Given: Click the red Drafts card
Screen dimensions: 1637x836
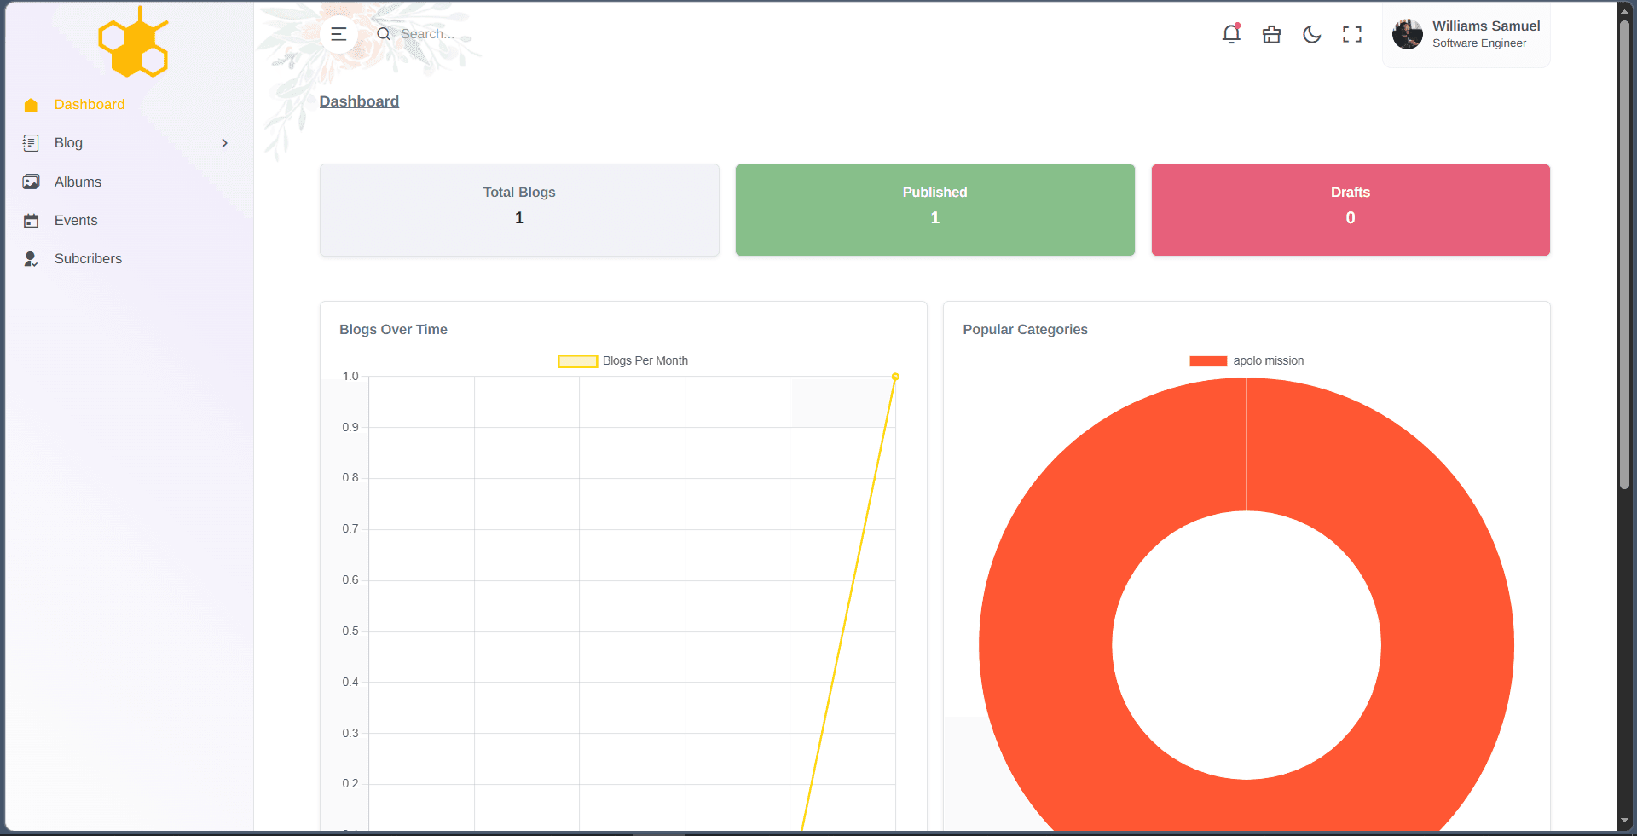Looking at the screenshot, I should (x=1351, y=210).
